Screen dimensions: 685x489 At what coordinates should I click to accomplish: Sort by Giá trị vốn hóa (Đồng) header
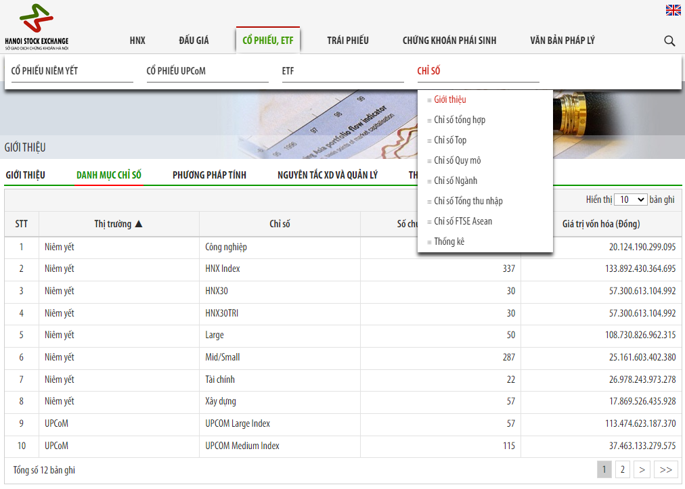(x=601, y=224)
